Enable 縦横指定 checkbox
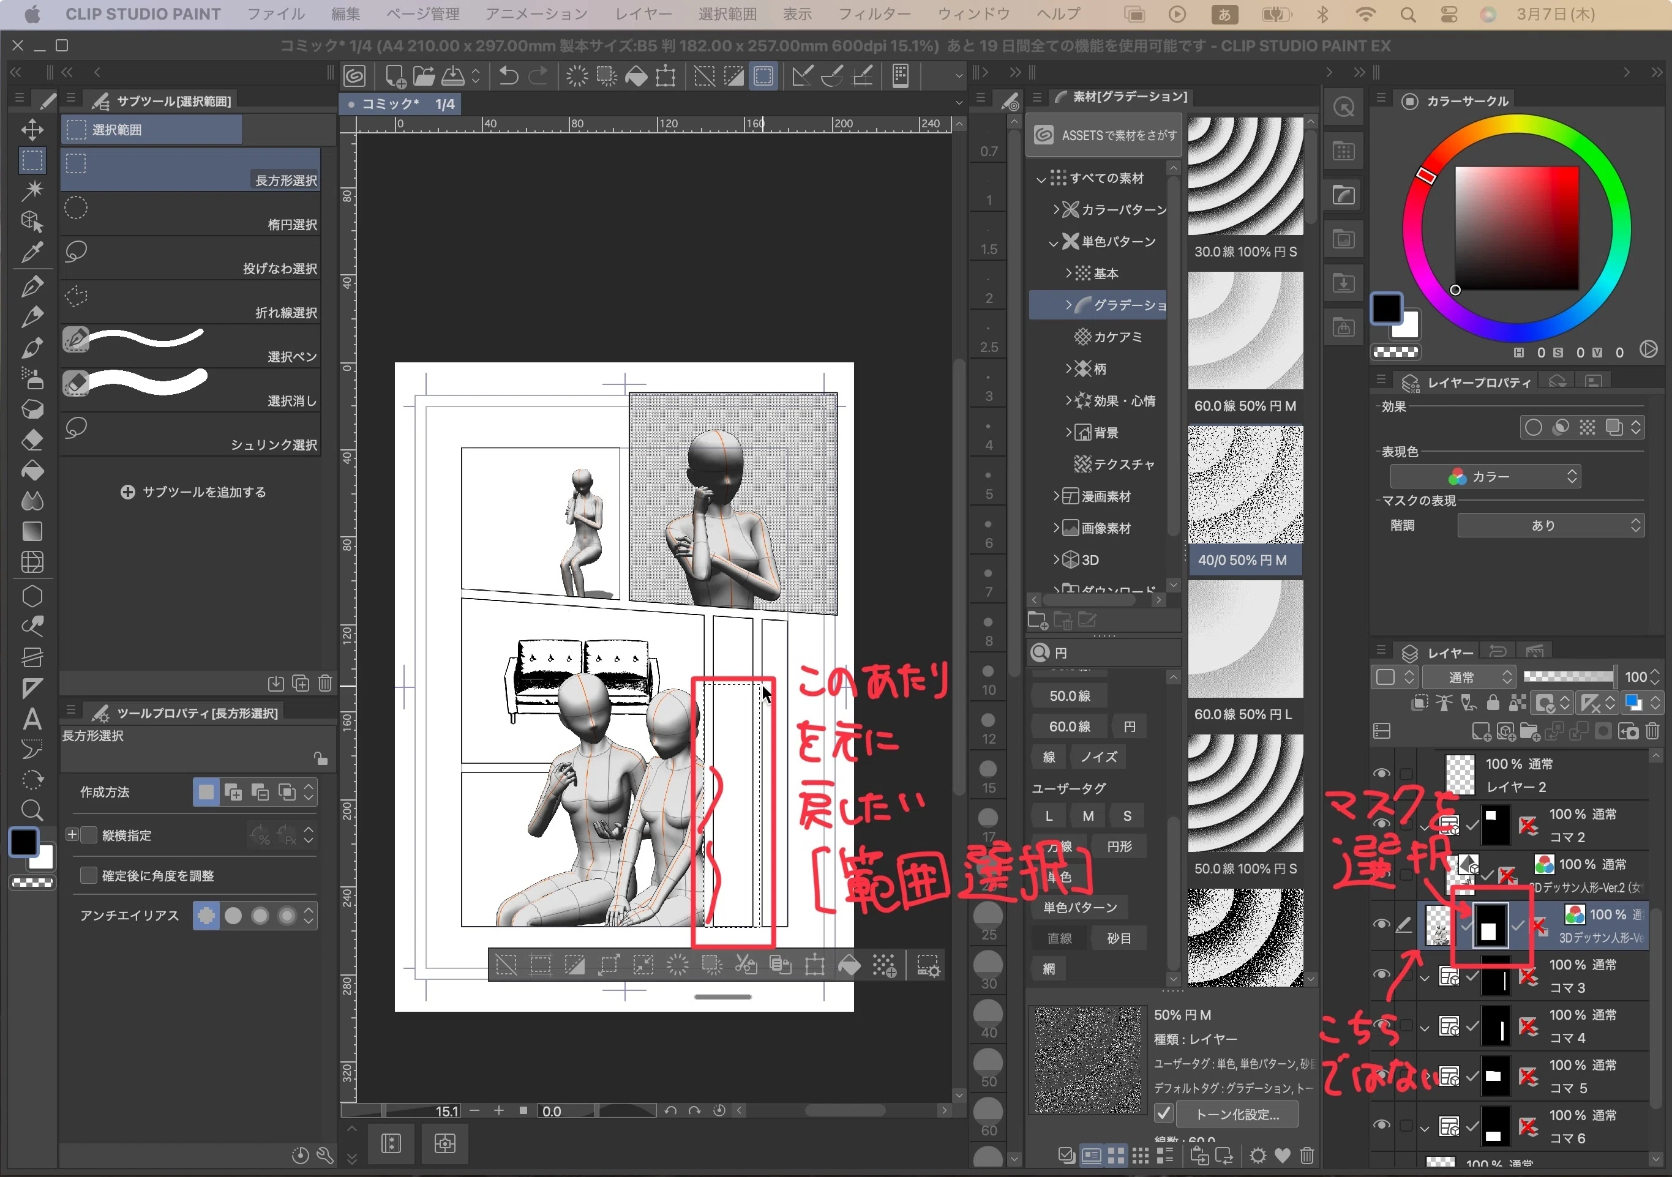Image resolution: width=1672 pixels, height=1177 pixels. click(89, 834)
